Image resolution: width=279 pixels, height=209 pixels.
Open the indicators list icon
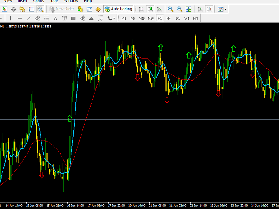pos(221,9)
